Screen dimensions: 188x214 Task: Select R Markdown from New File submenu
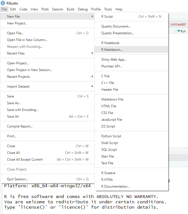112,50
